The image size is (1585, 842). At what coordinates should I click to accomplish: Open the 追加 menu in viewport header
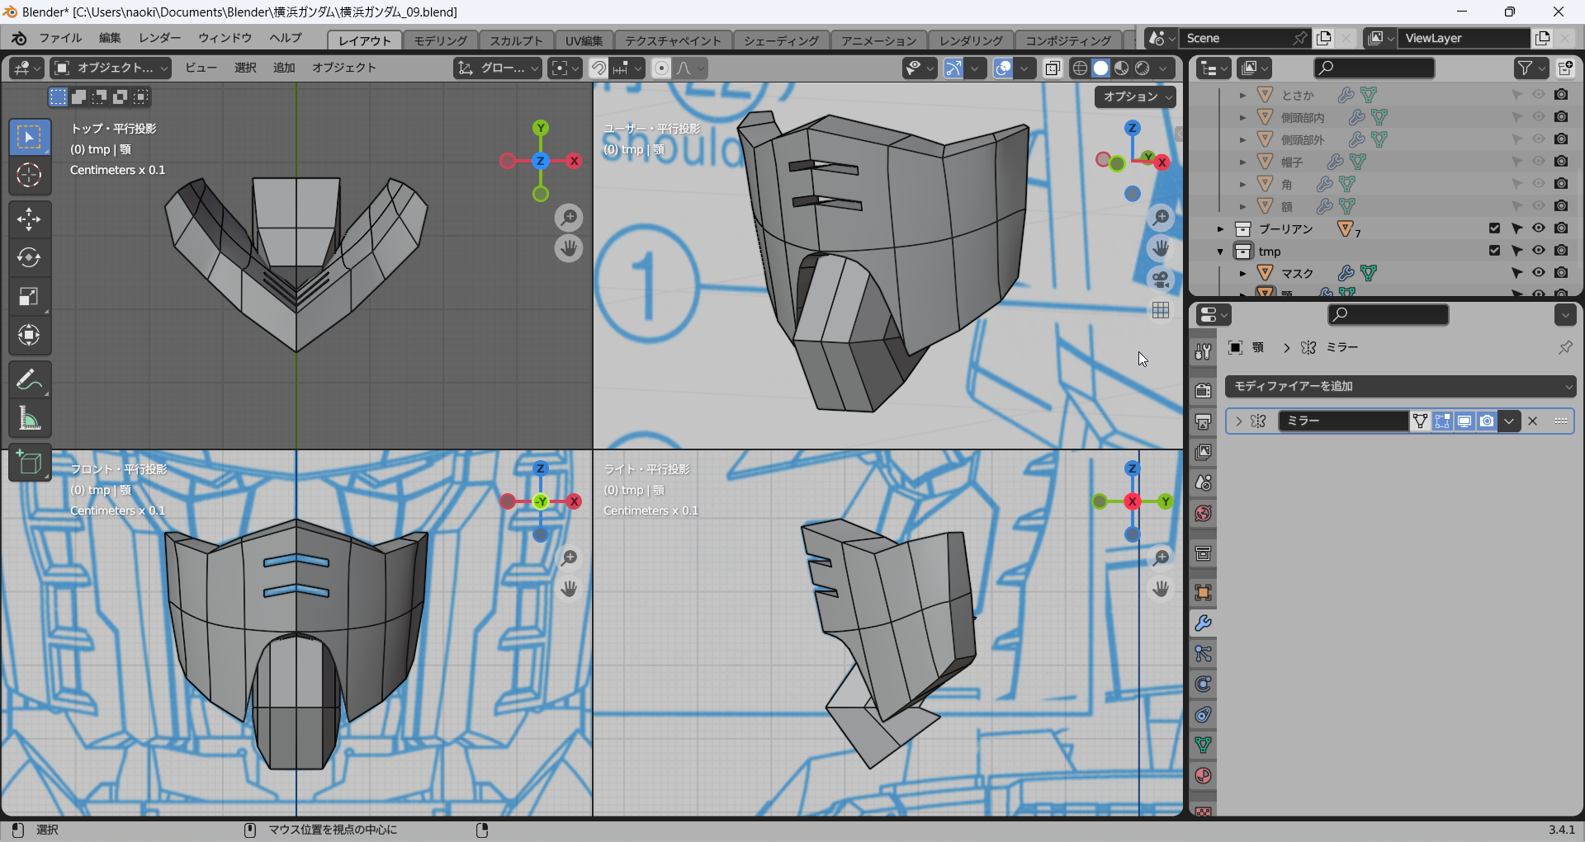284,68
